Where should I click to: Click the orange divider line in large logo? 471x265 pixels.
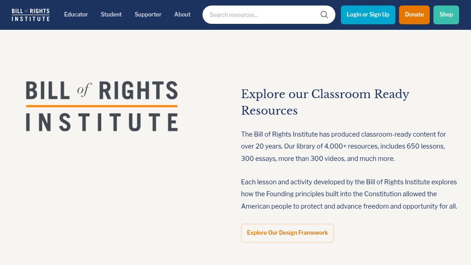point(102,106)
